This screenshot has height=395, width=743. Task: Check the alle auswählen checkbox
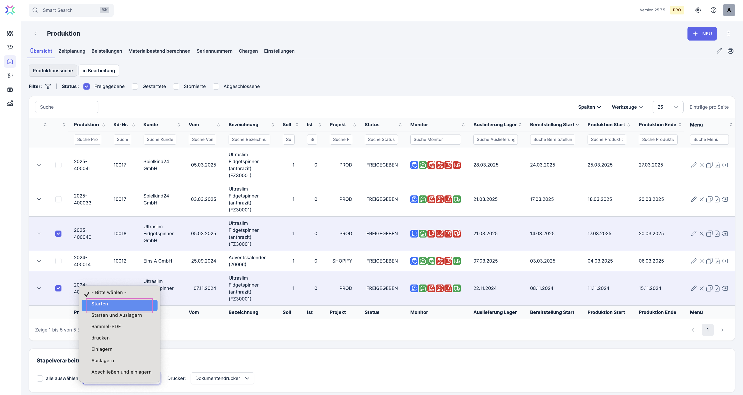click(40, 378)
